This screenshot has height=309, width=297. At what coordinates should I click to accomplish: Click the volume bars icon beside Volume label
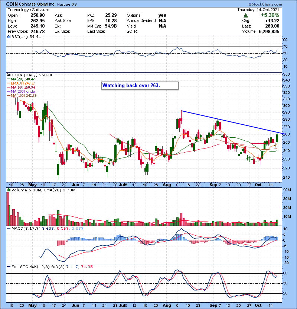coord(9,190)
